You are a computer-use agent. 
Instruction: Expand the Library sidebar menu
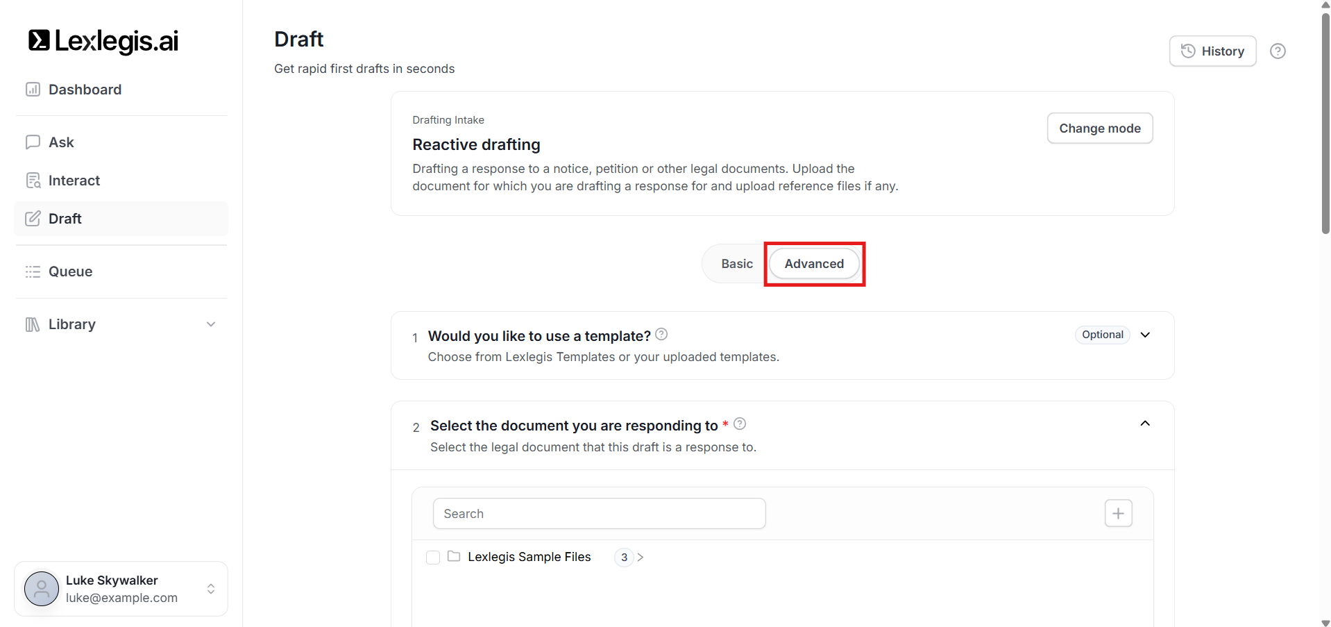(211, 324)
